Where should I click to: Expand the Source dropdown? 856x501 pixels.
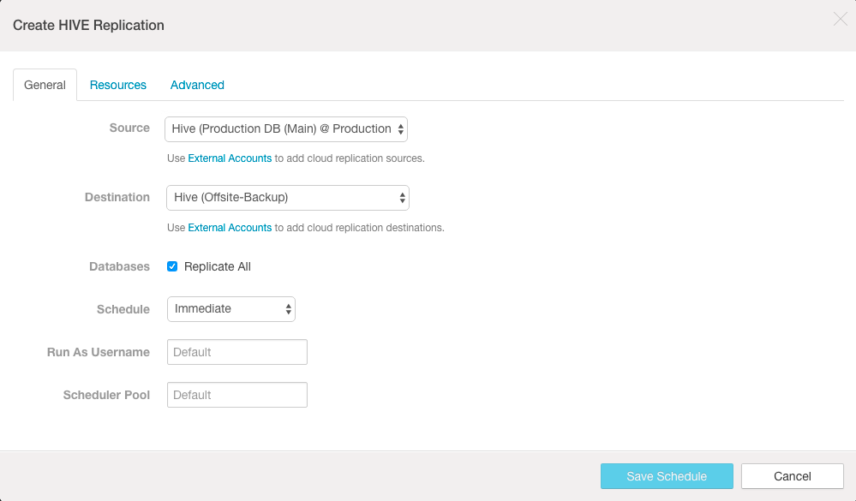click(286, 129)
